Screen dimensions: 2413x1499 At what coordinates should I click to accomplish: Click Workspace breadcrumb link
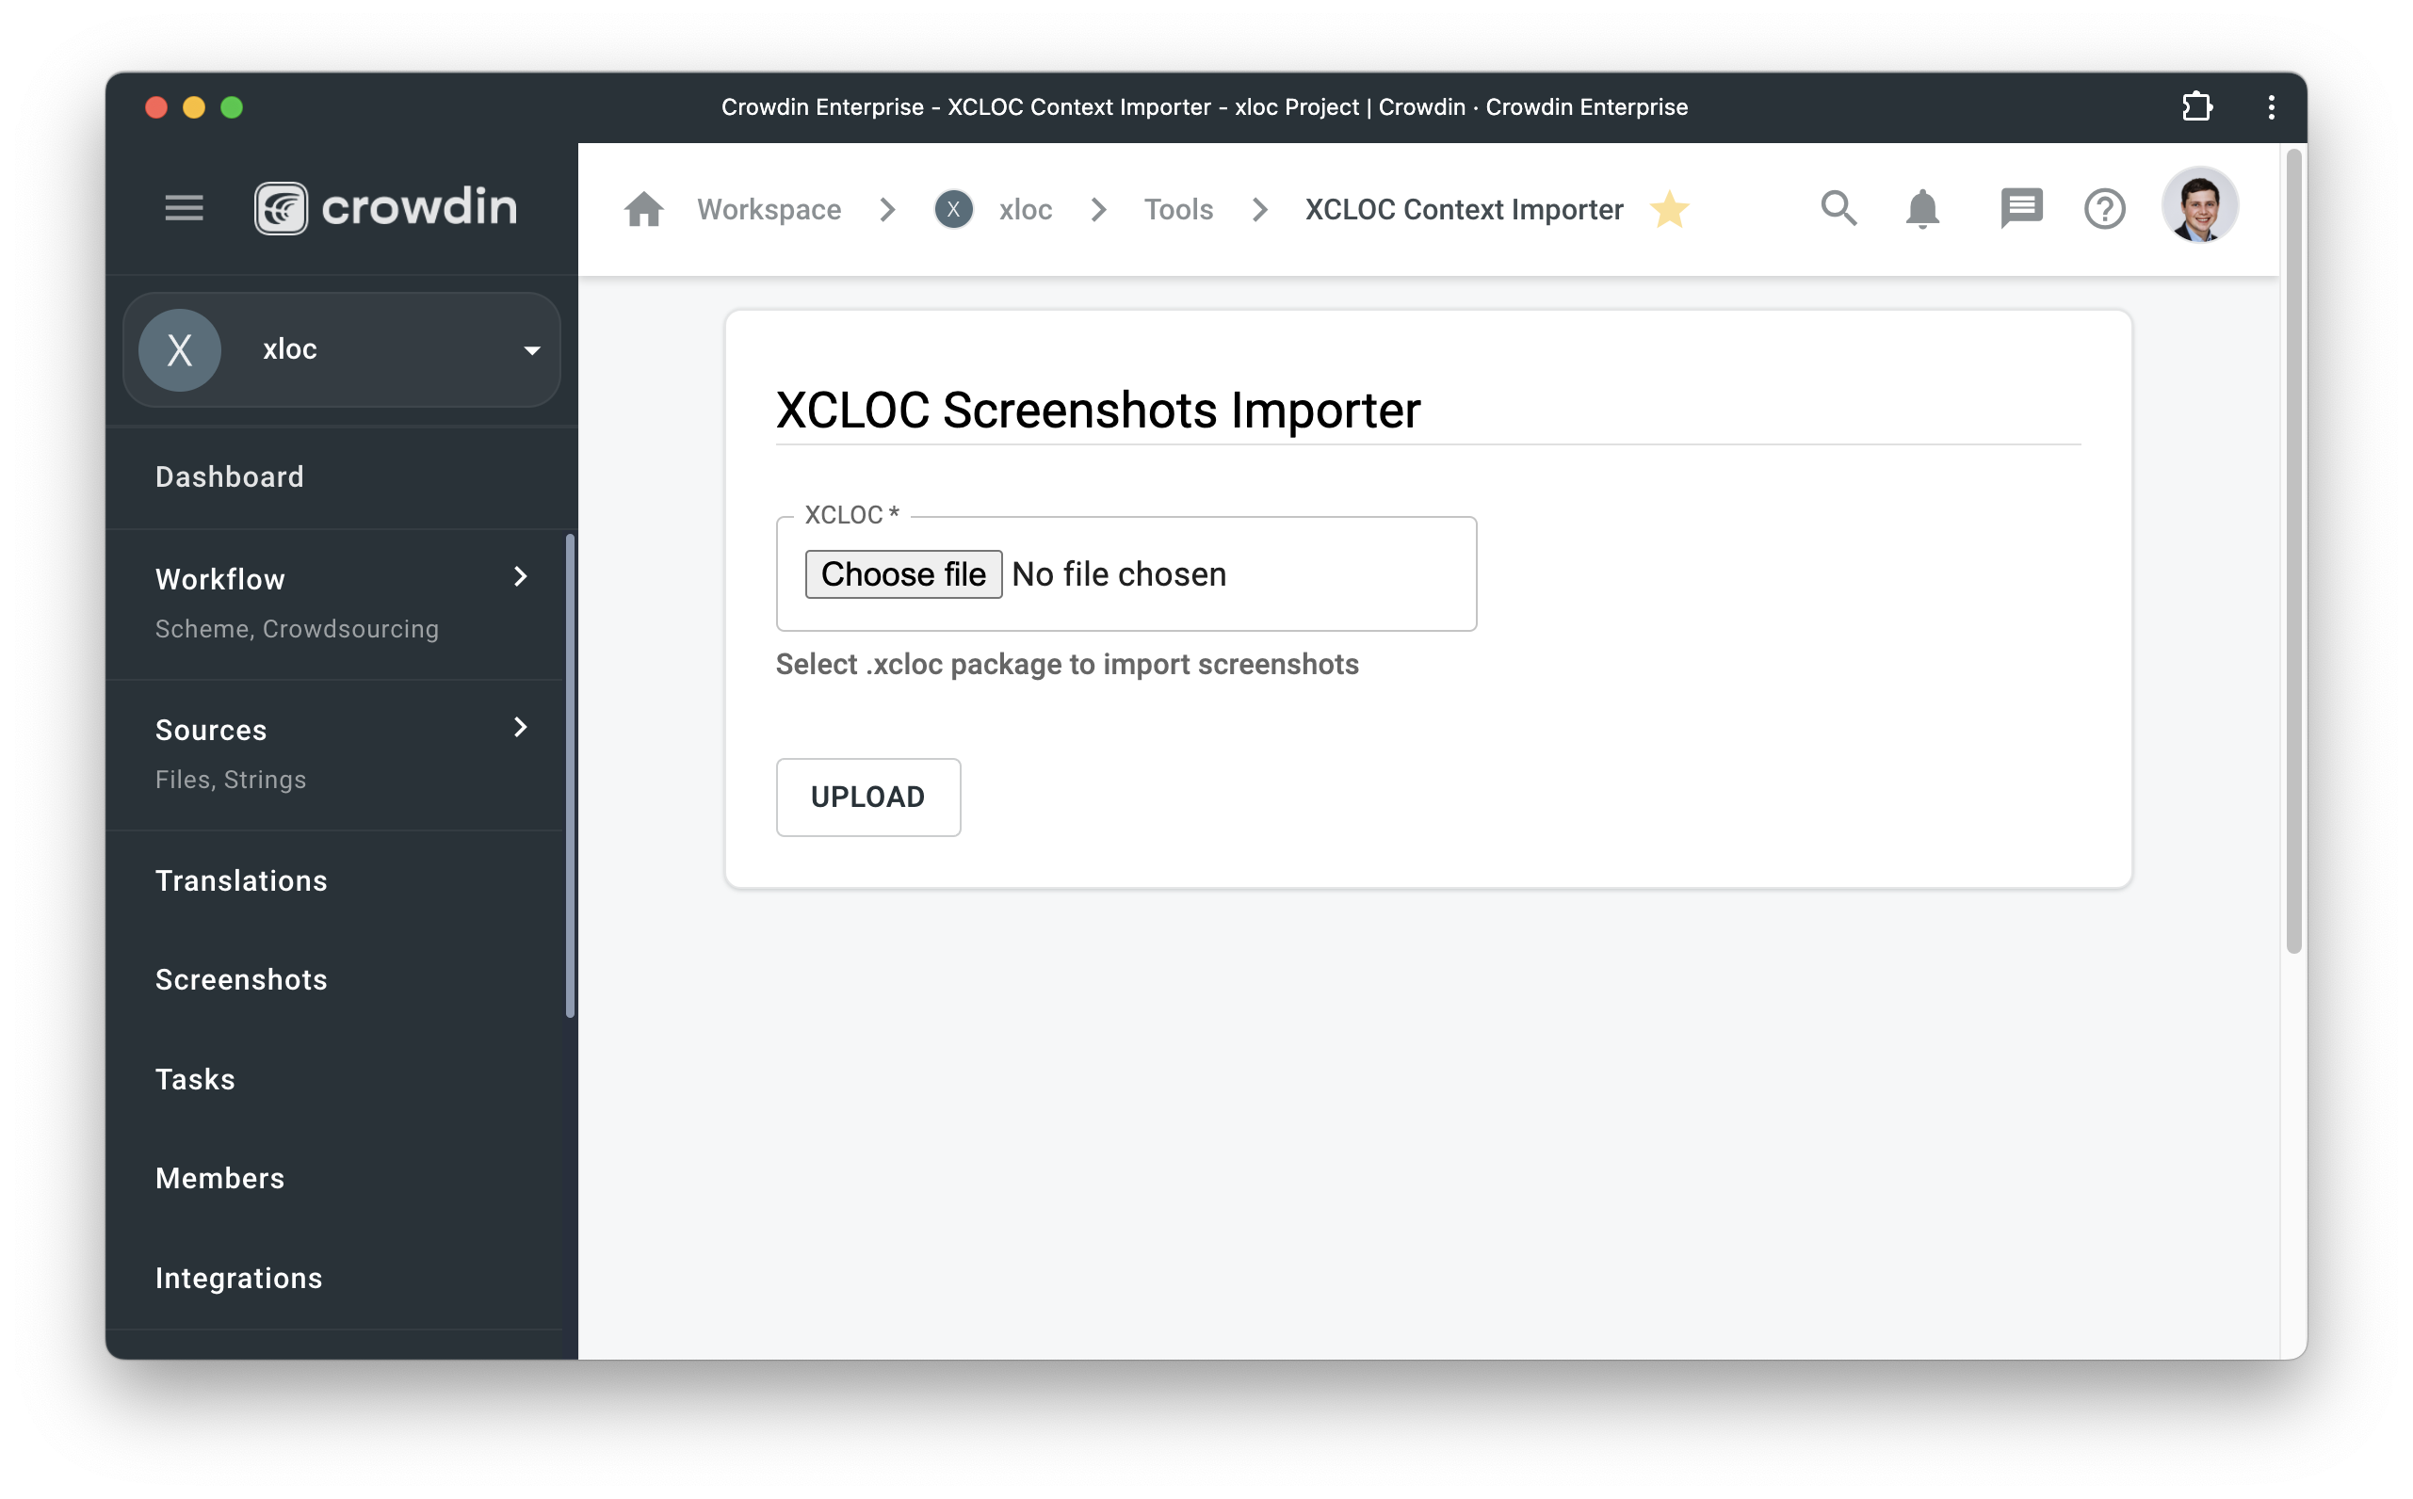[769, 209]
